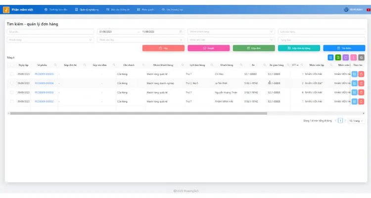Click the horizontal scrollbar under the table

(x=139, y=113)
